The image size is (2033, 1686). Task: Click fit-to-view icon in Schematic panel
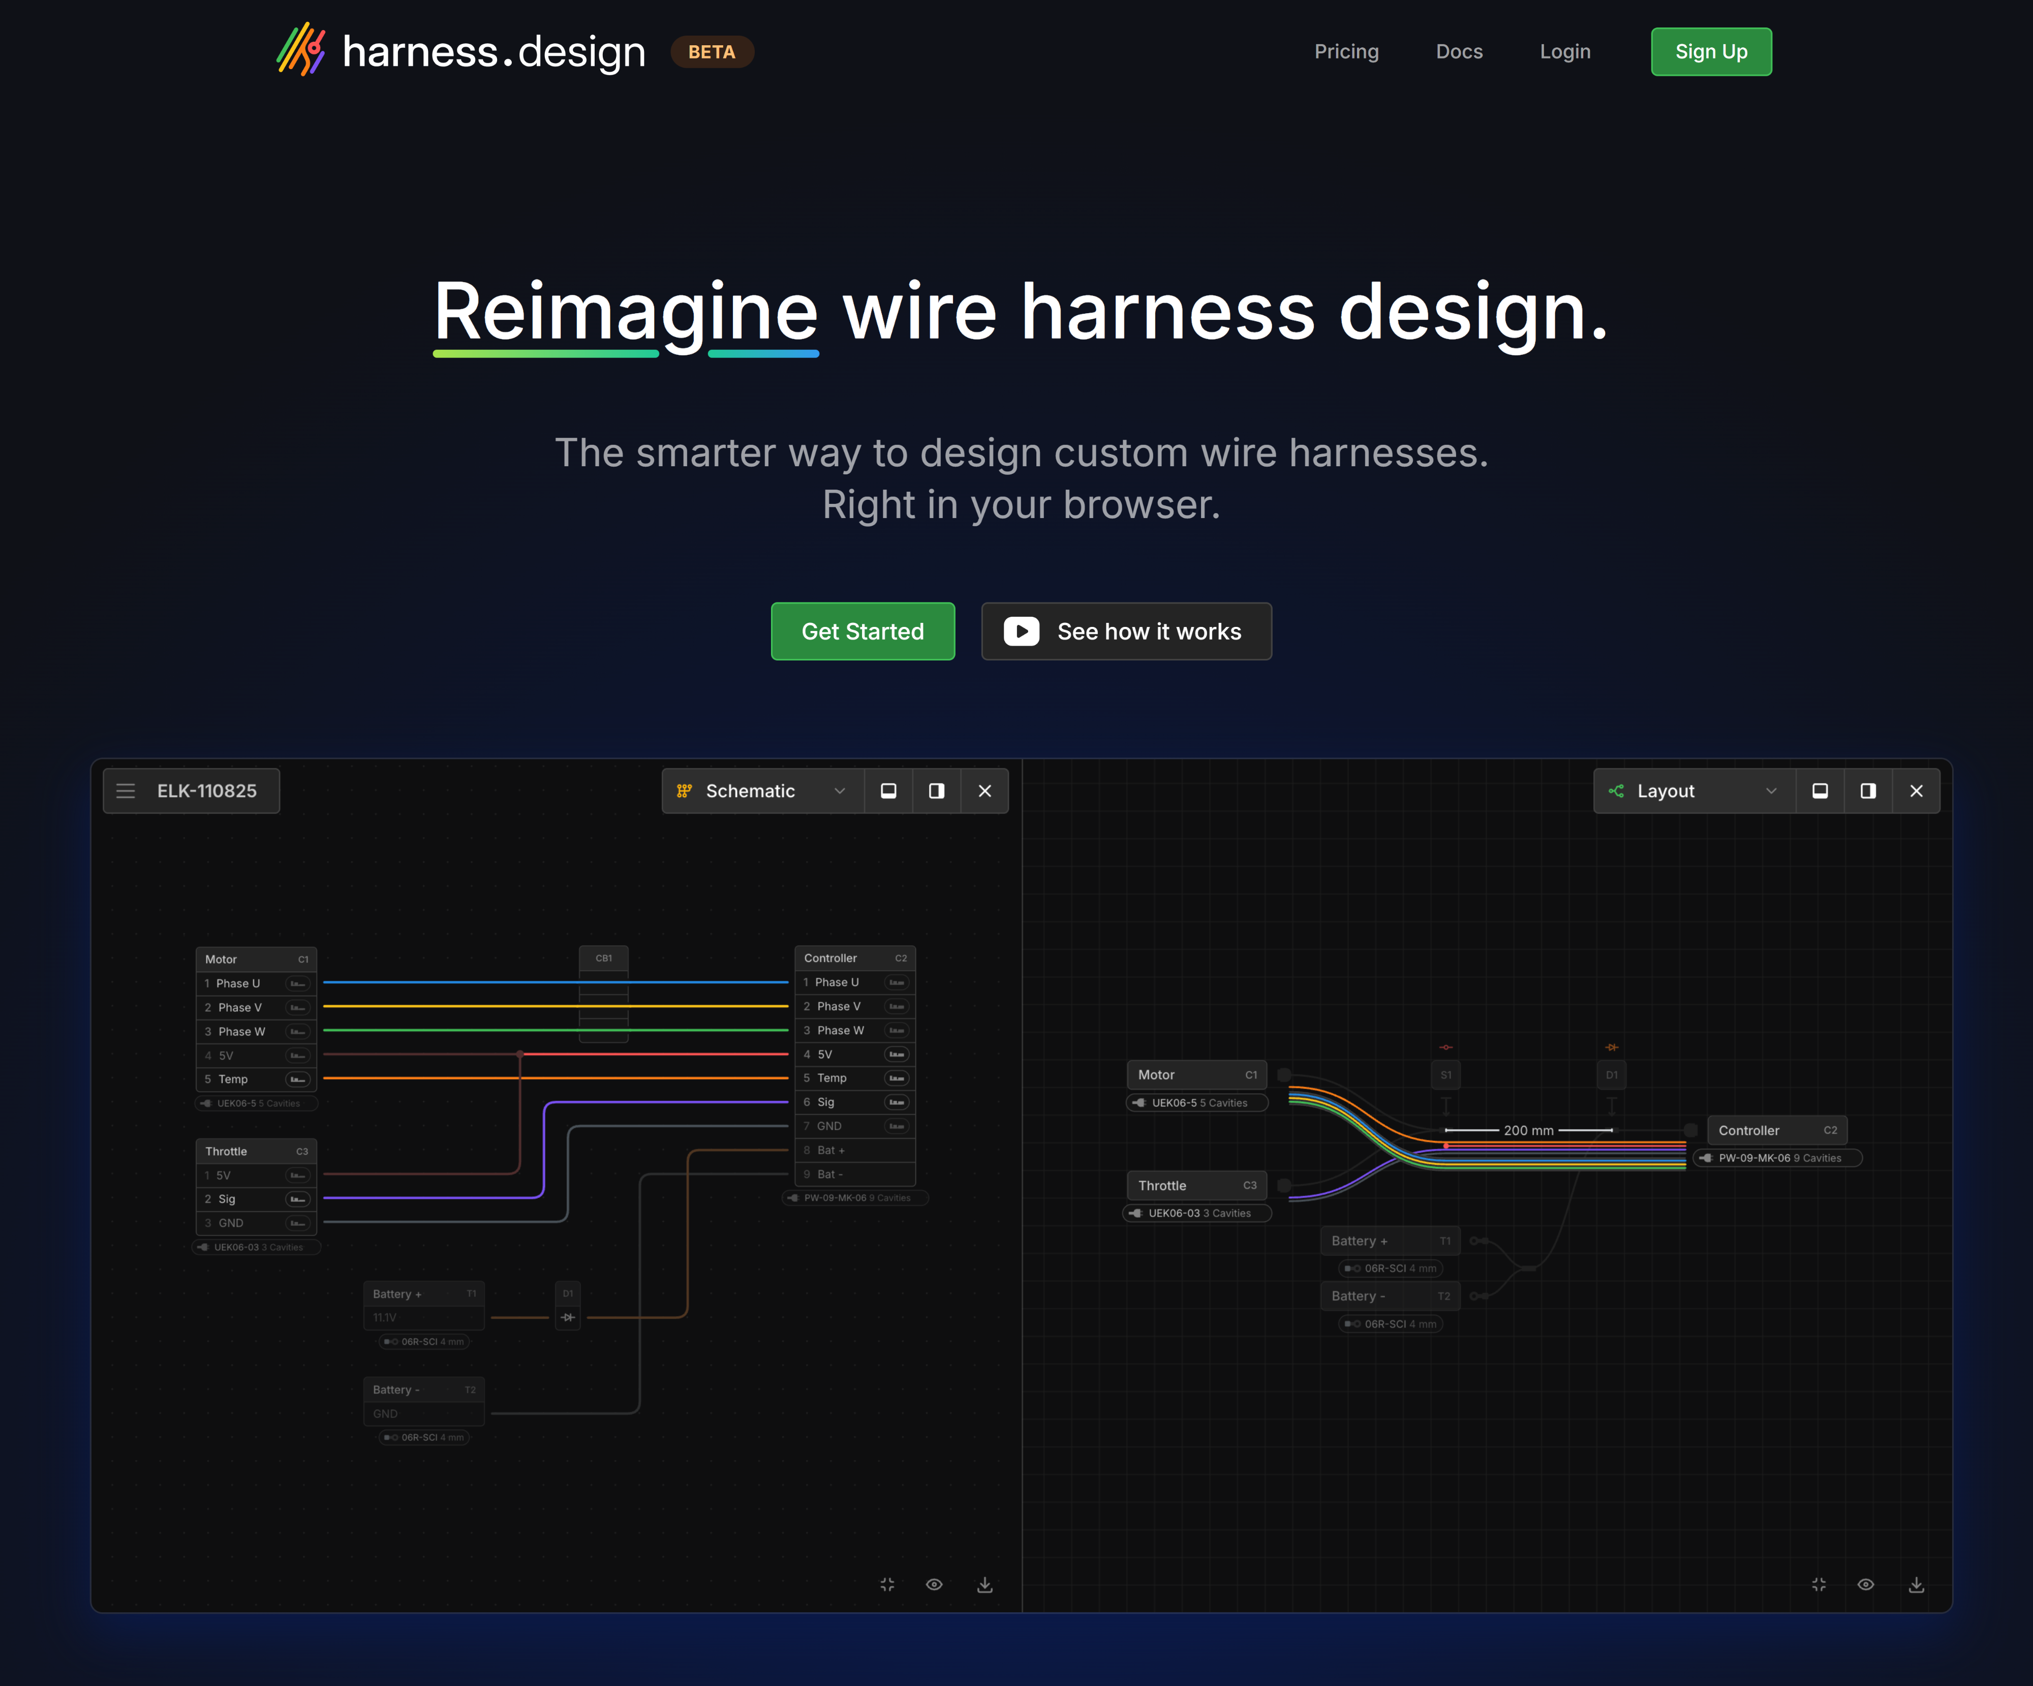(x=887, y=1584)
